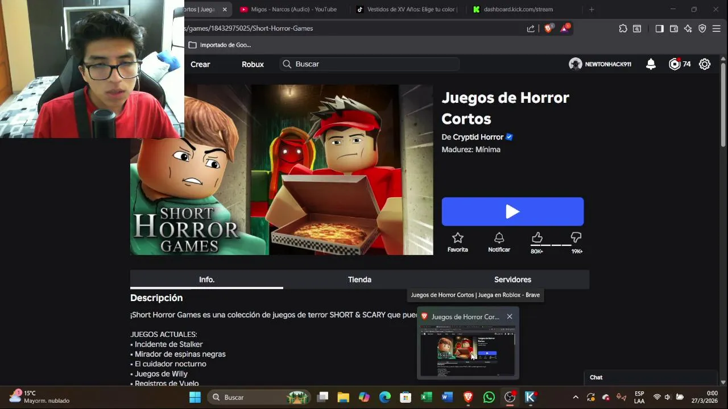Close the current Roblox browser tab
Screen dimensions: 728x409
(225, 9)
